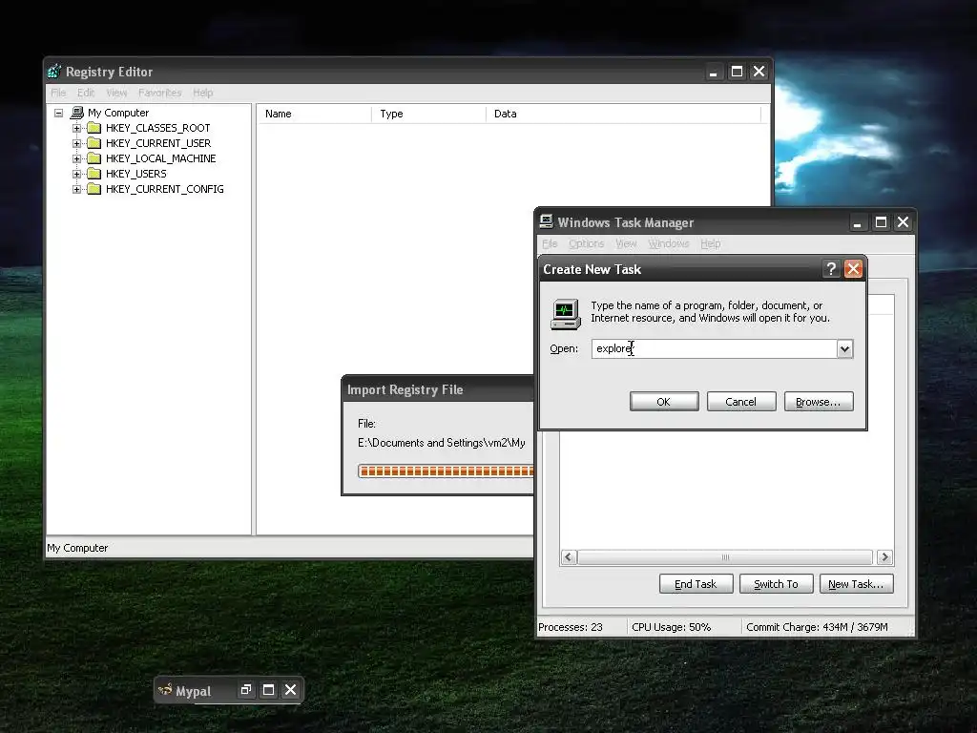Maximize the Windows Task Manager window
Viewport: 977px width, 733px height.
pos(881,222)
